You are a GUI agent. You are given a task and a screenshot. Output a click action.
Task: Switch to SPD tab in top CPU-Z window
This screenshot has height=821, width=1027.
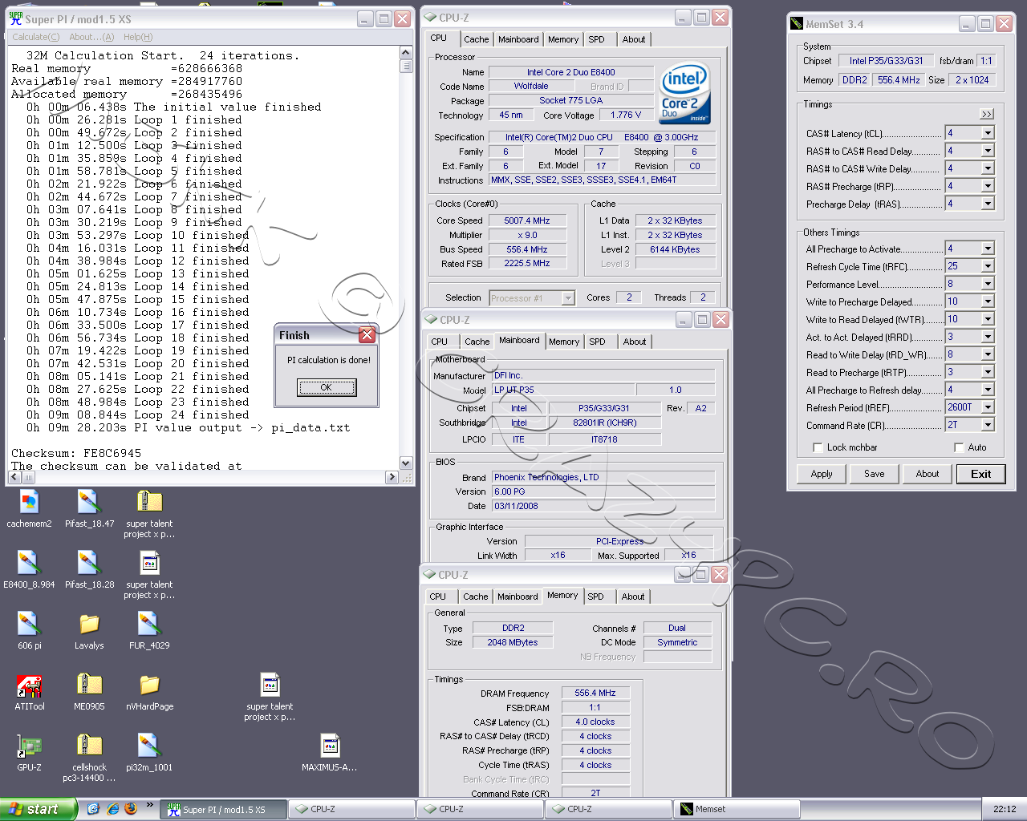[x=596, y=39]
